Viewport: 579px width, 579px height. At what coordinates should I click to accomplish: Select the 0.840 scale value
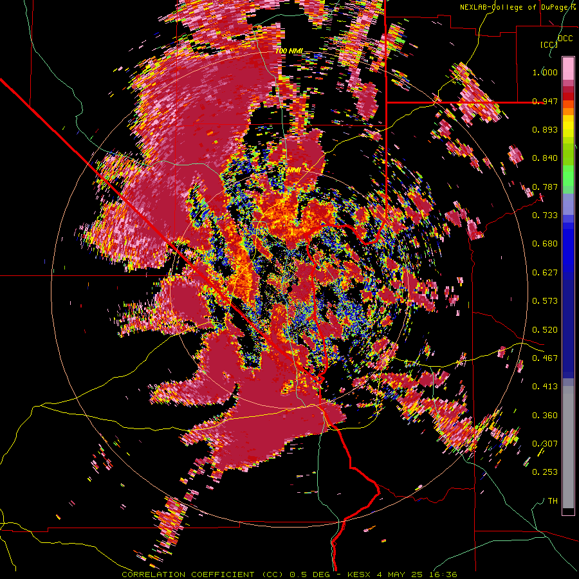[x=545, y=158]
